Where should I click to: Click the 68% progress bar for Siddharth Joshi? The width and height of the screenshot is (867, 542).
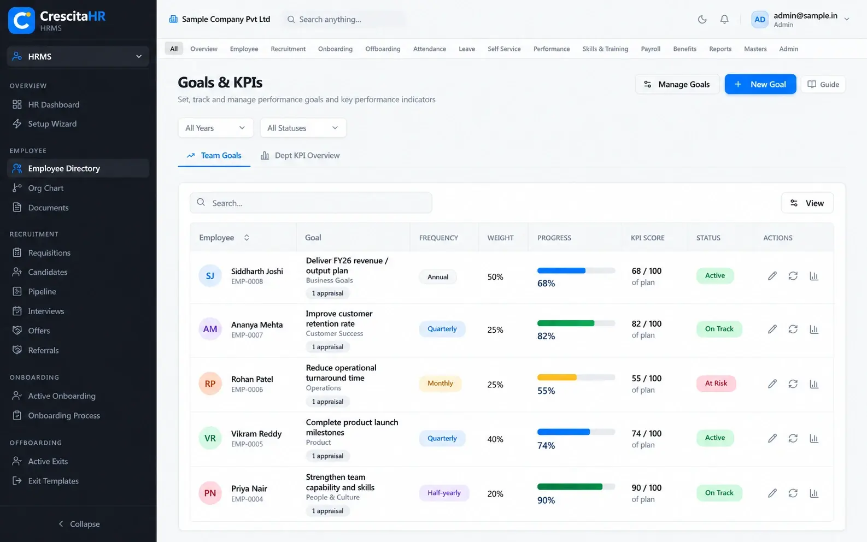point(576,270)
